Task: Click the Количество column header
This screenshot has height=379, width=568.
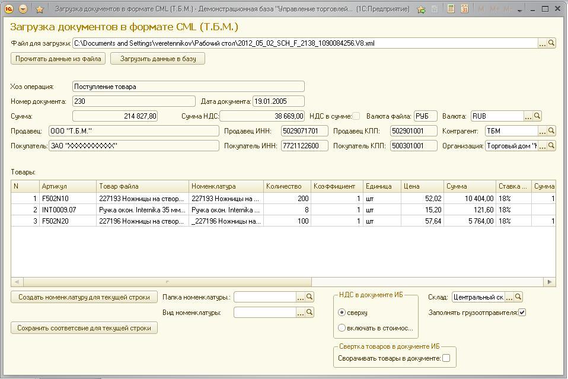Action: [286, 186]
